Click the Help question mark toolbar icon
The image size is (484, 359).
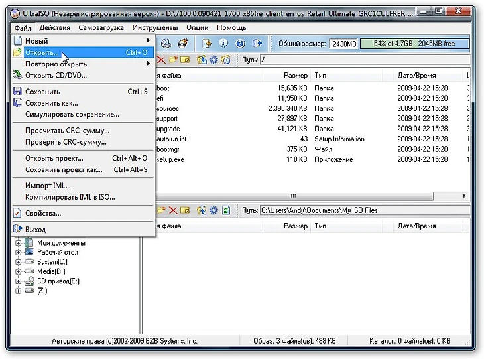[x=241, y=44]
